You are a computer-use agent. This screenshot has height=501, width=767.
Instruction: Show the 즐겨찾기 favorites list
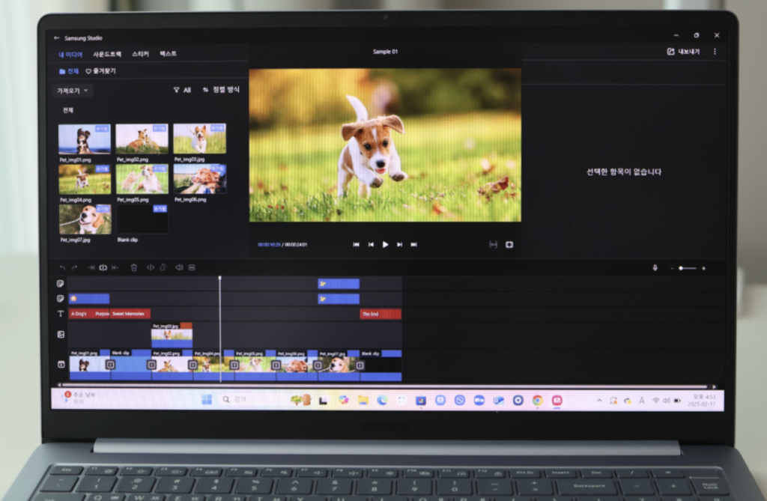click(101, 71)
